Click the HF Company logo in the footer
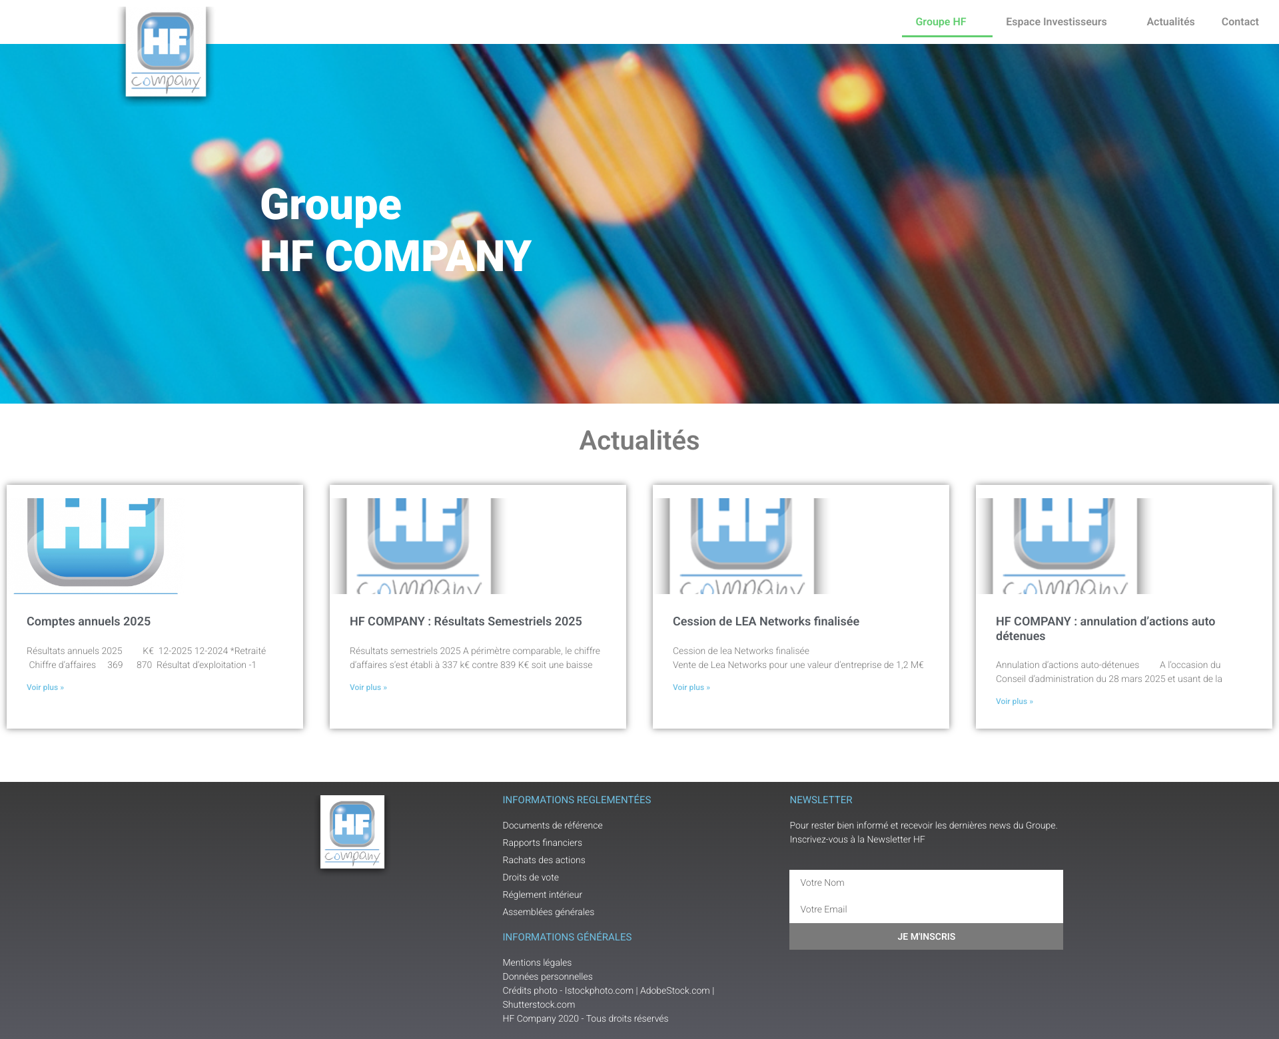 (352, 832)
